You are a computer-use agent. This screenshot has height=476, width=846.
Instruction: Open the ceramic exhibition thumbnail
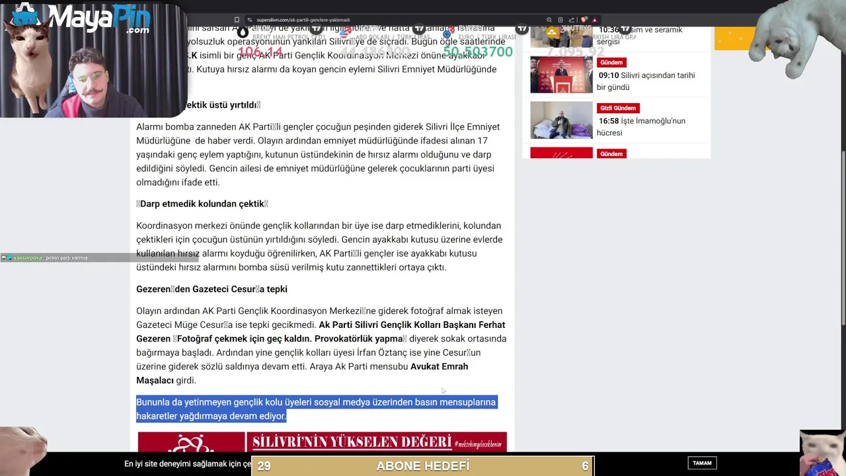[x=561, y=36]
